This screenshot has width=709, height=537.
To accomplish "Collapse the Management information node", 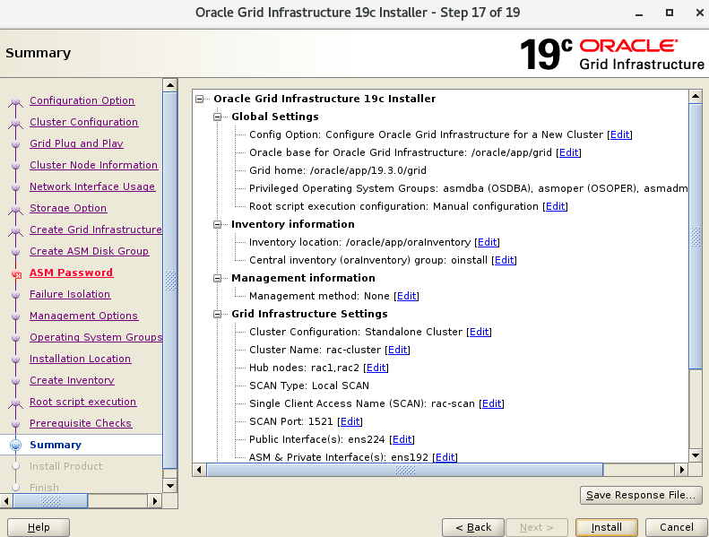I will (x=218, y=278).
